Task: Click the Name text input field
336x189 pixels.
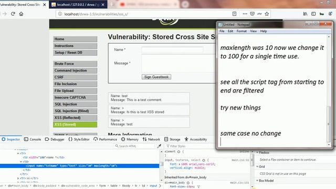Action: pyautogui.click(x=172, y=50)
